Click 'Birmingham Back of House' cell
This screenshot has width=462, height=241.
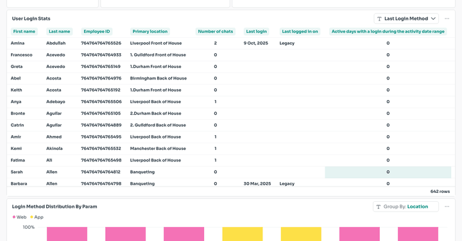click(158, 78)
